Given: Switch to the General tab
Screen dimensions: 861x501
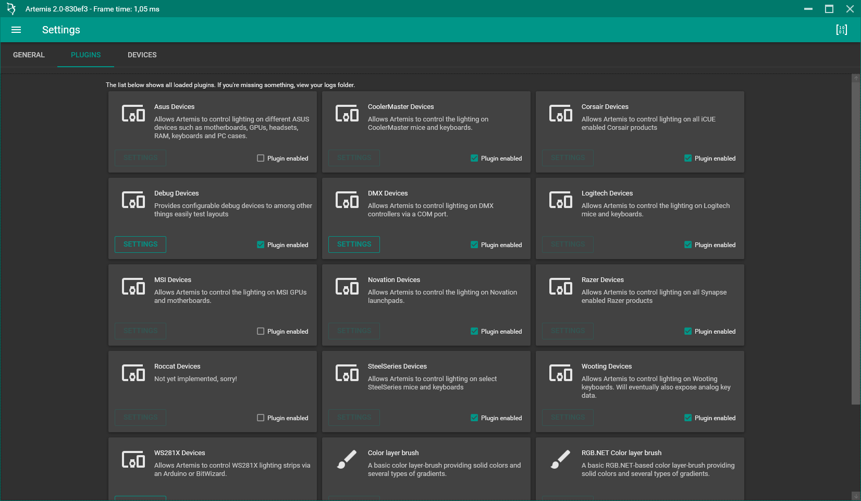Looking at the screenshot, I should coord(29,55).
